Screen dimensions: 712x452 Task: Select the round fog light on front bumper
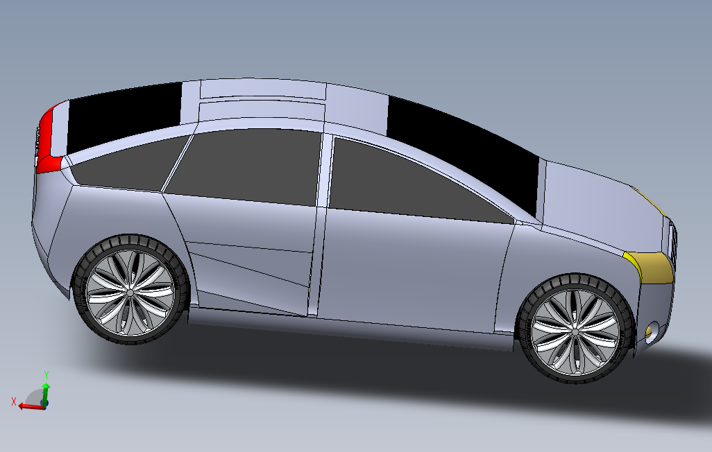[x=652, y=333]
